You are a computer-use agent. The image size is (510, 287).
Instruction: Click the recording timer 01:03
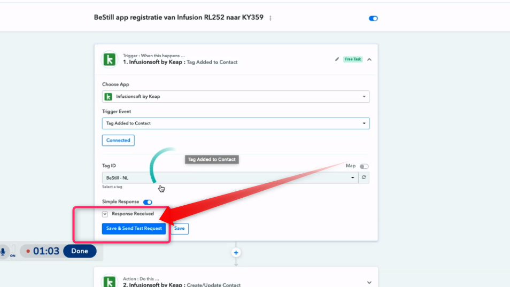pos(46,251)
